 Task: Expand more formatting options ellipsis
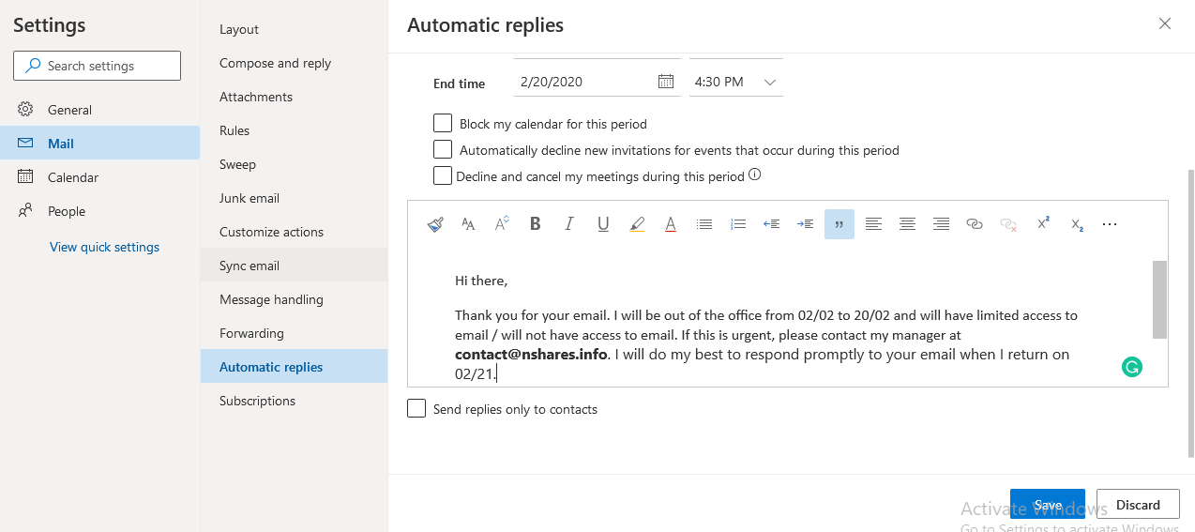coord(1110,224)
